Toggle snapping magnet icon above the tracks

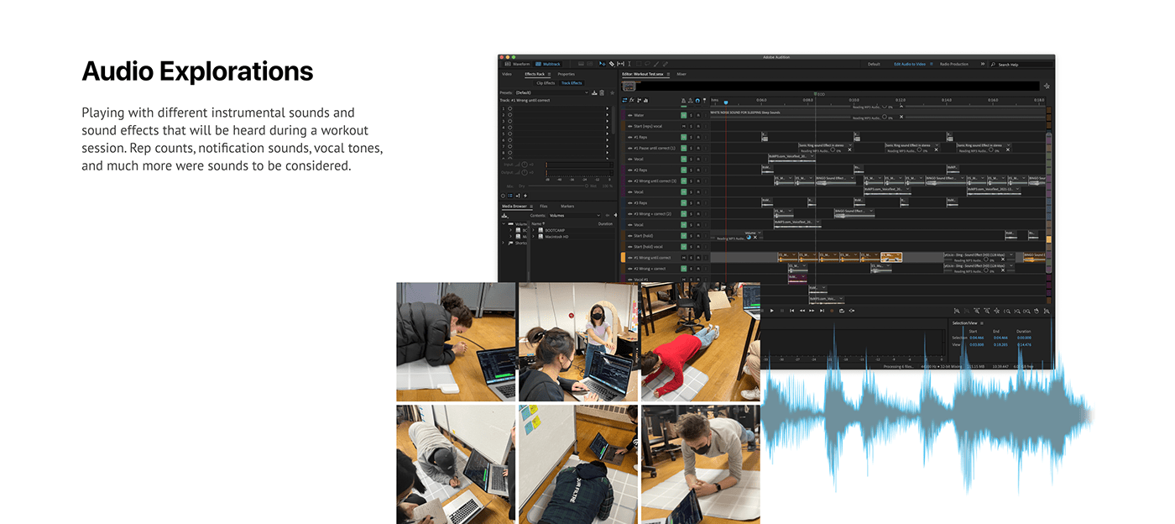pyautogui.click(x=696, y=101)
